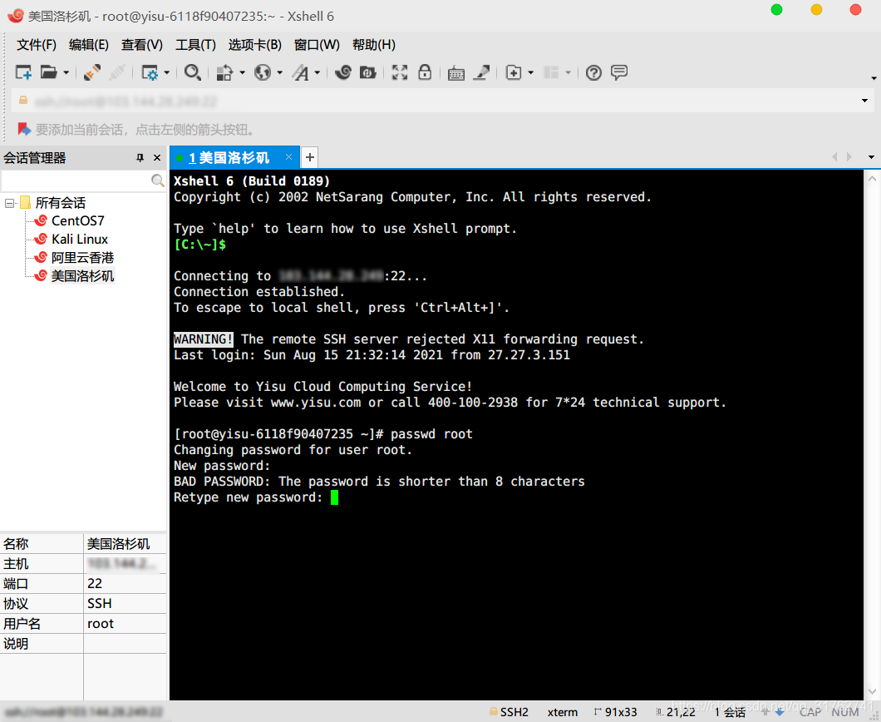The image size is (881, 722).
Task: Expand the Font dropdown arrow
Action: coord(317,73)
